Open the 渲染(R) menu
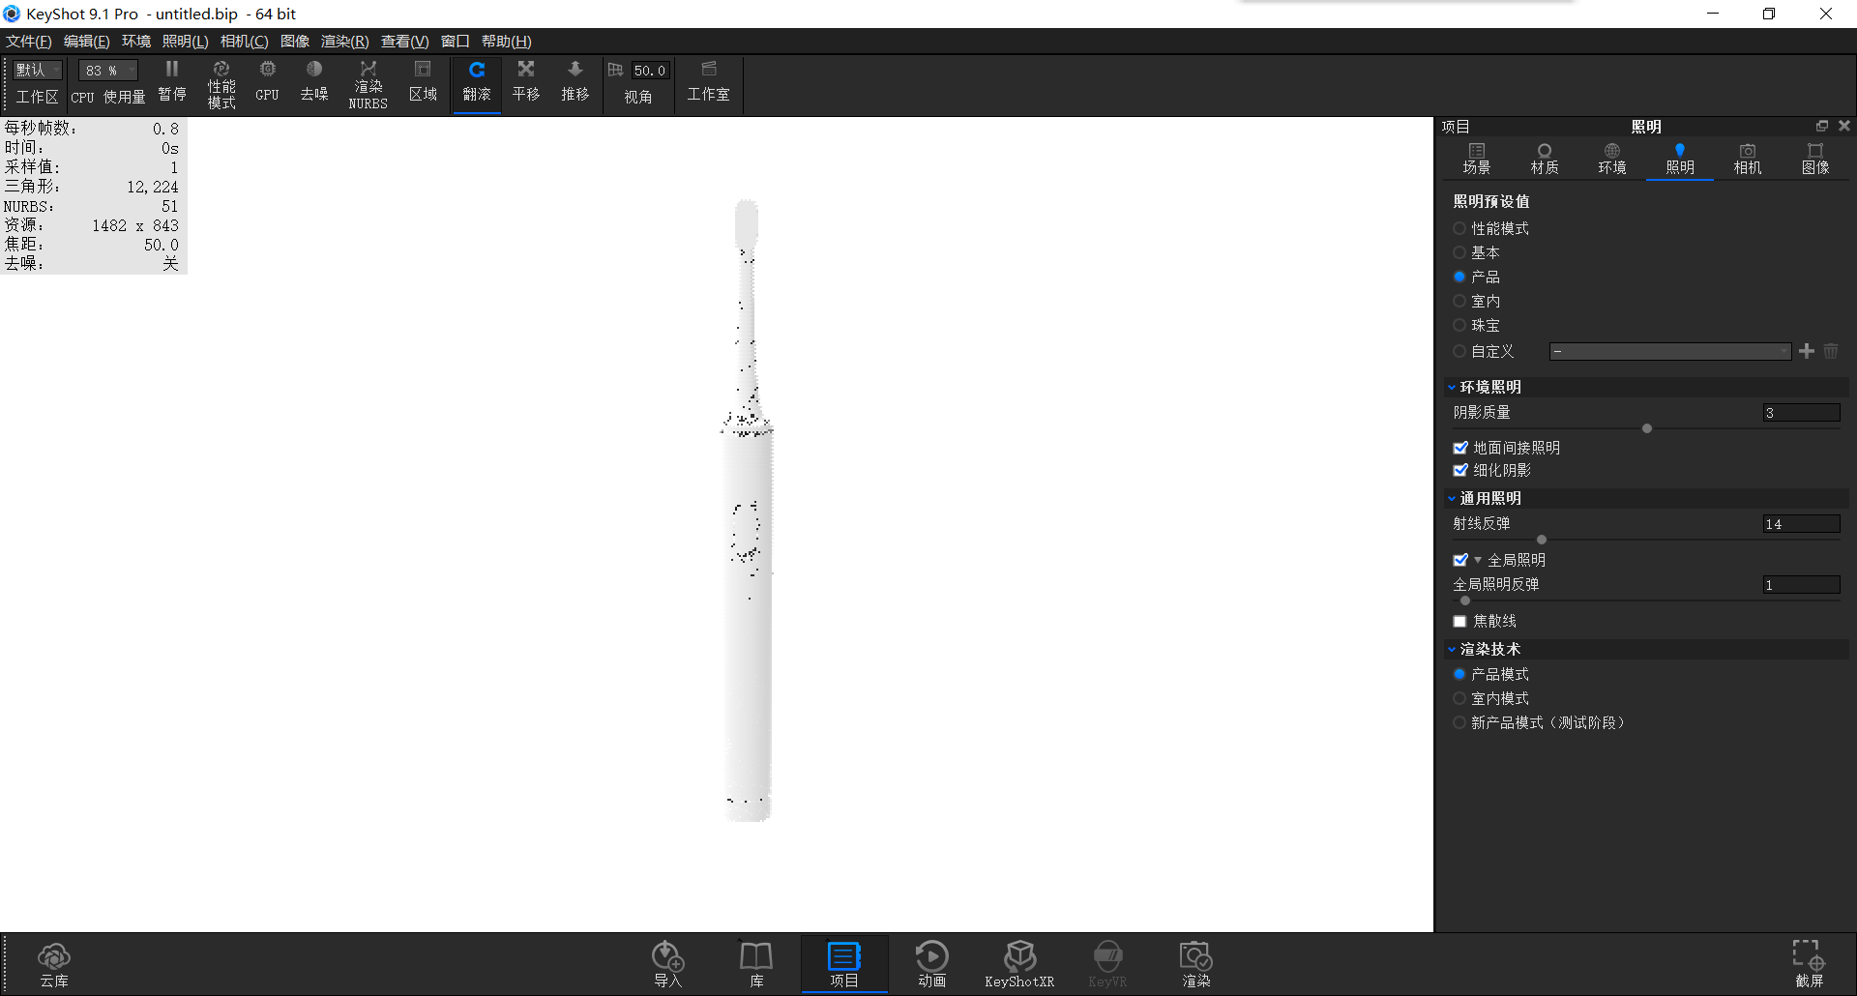The width and height of the screenshot is (1857, 996). [342, 41]
